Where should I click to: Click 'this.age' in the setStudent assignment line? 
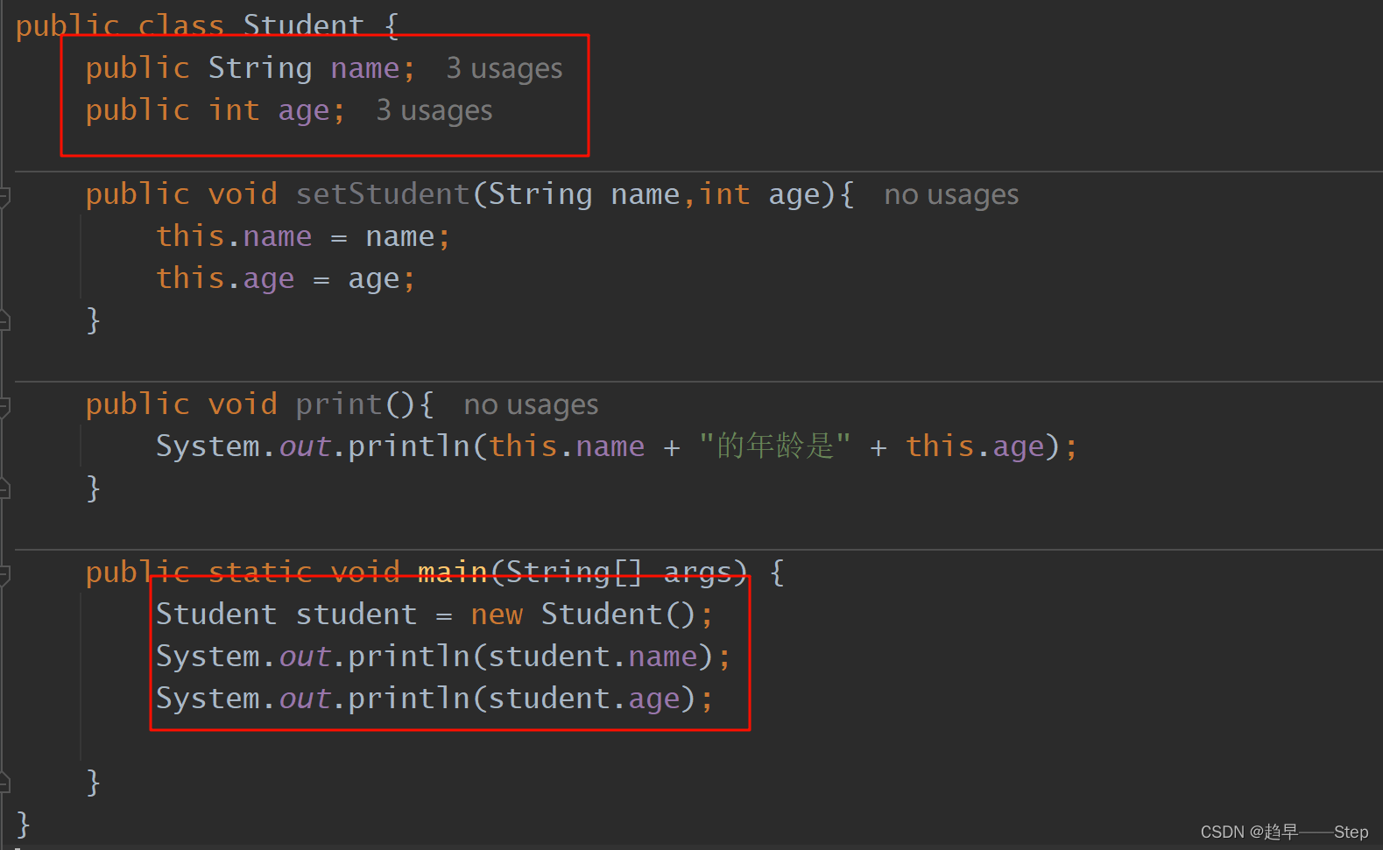[225, 278]
